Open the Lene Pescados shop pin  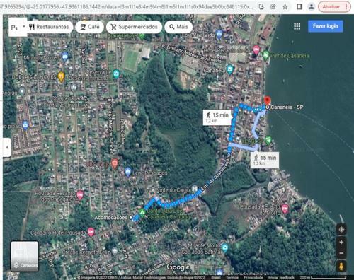(x=128, y=172)
